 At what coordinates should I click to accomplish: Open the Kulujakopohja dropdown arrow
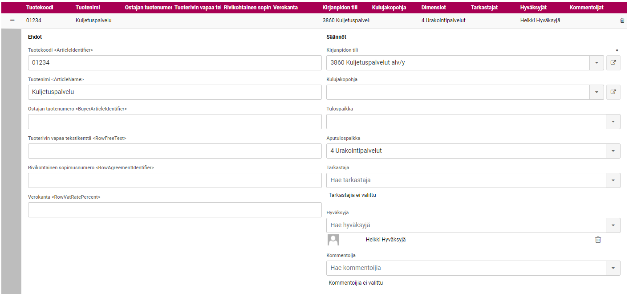(597, 92)
